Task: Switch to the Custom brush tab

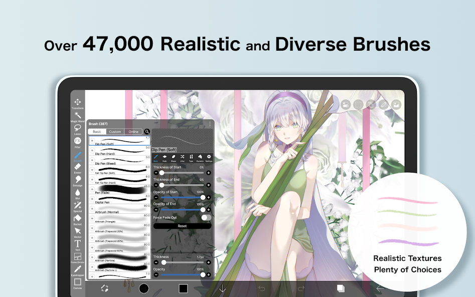Action: pos(115,131)
